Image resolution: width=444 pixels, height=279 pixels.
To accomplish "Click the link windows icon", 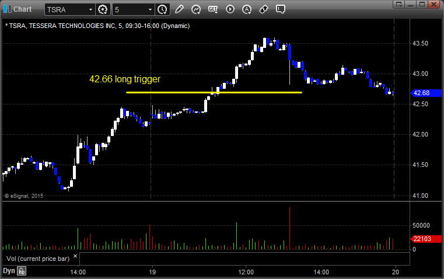I will click(x=264, y=9).
